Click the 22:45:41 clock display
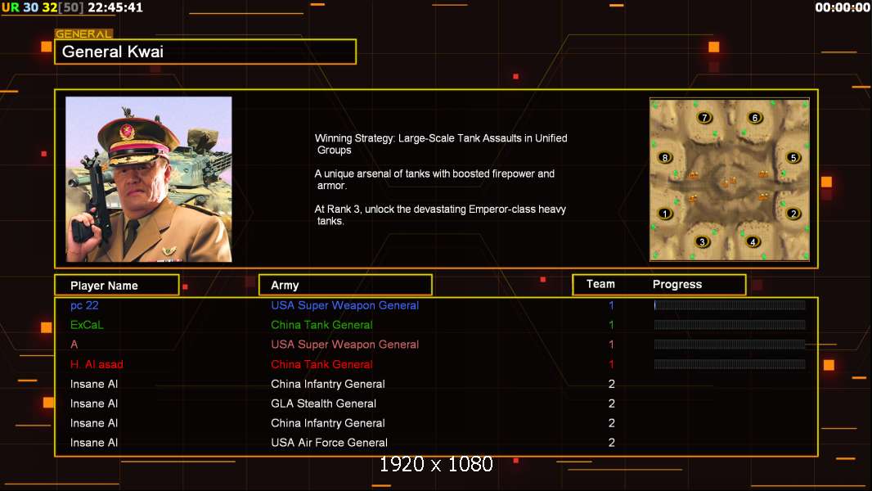Image resolution: width=872 pixels, height=491 pixels. click(115, 8)
